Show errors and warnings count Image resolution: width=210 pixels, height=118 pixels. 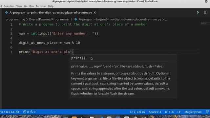[29, 112]
